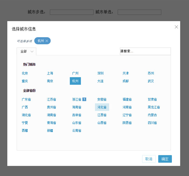Choose the 黑龙江省 province

(154, 107)
